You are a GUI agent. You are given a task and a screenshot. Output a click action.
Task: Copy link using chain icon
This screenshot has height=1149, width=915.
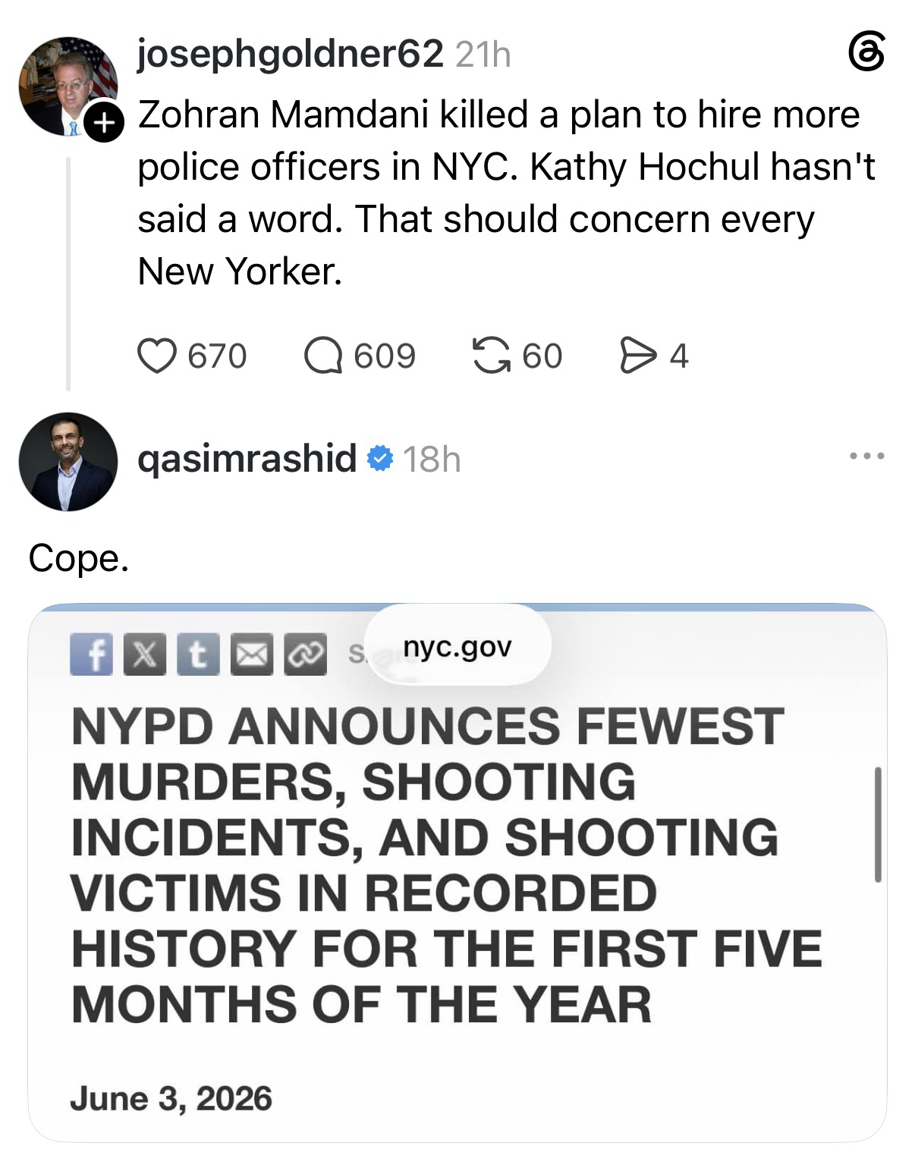coord(306,655)
